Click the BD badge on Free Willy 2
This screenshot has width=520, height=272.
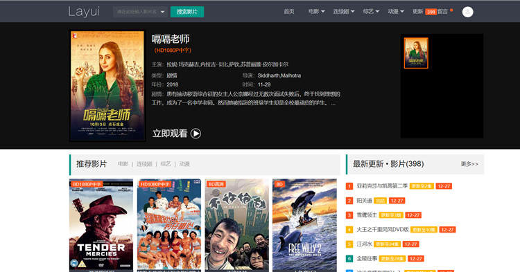click(279, 184)
